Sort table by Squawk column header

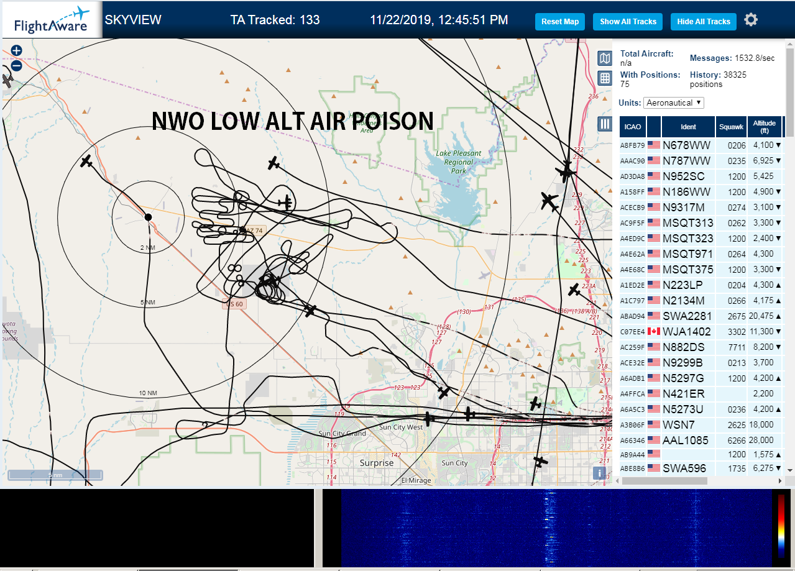[x=730, y=126]
